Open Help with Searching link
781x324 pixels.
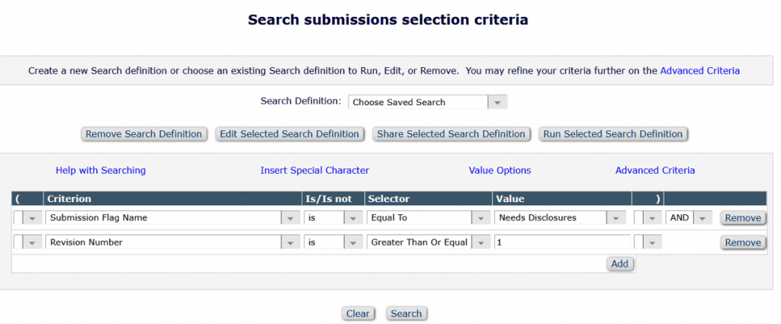(101, 170)
